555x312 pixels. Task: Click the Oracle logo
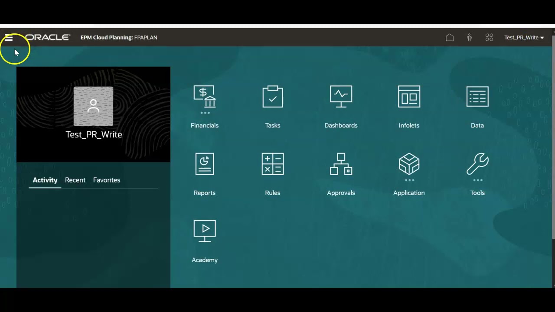47,37
